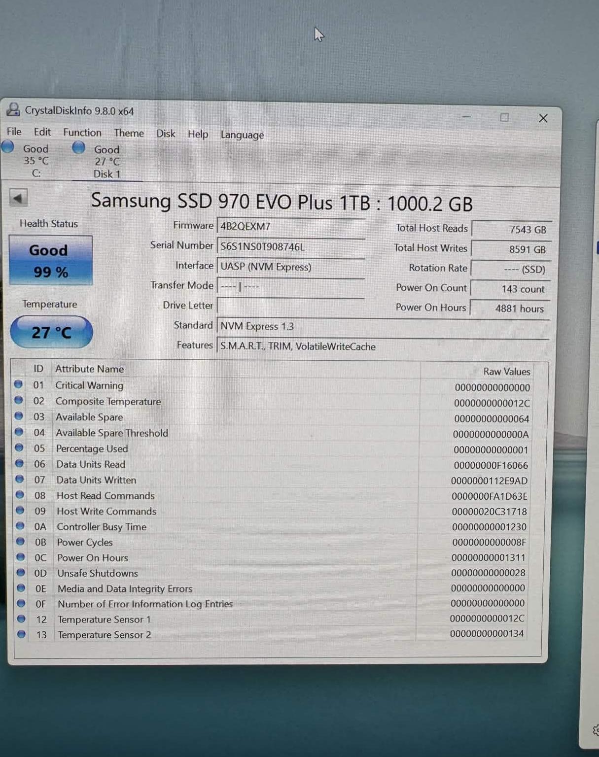Open the Language menu
The height and width of the screenshot is (757, 599).
click(242, 135)
